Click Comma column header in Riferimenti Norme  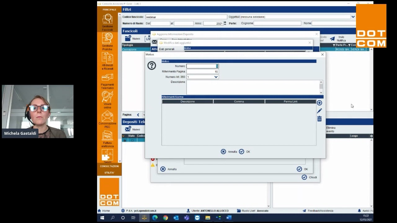239,102
